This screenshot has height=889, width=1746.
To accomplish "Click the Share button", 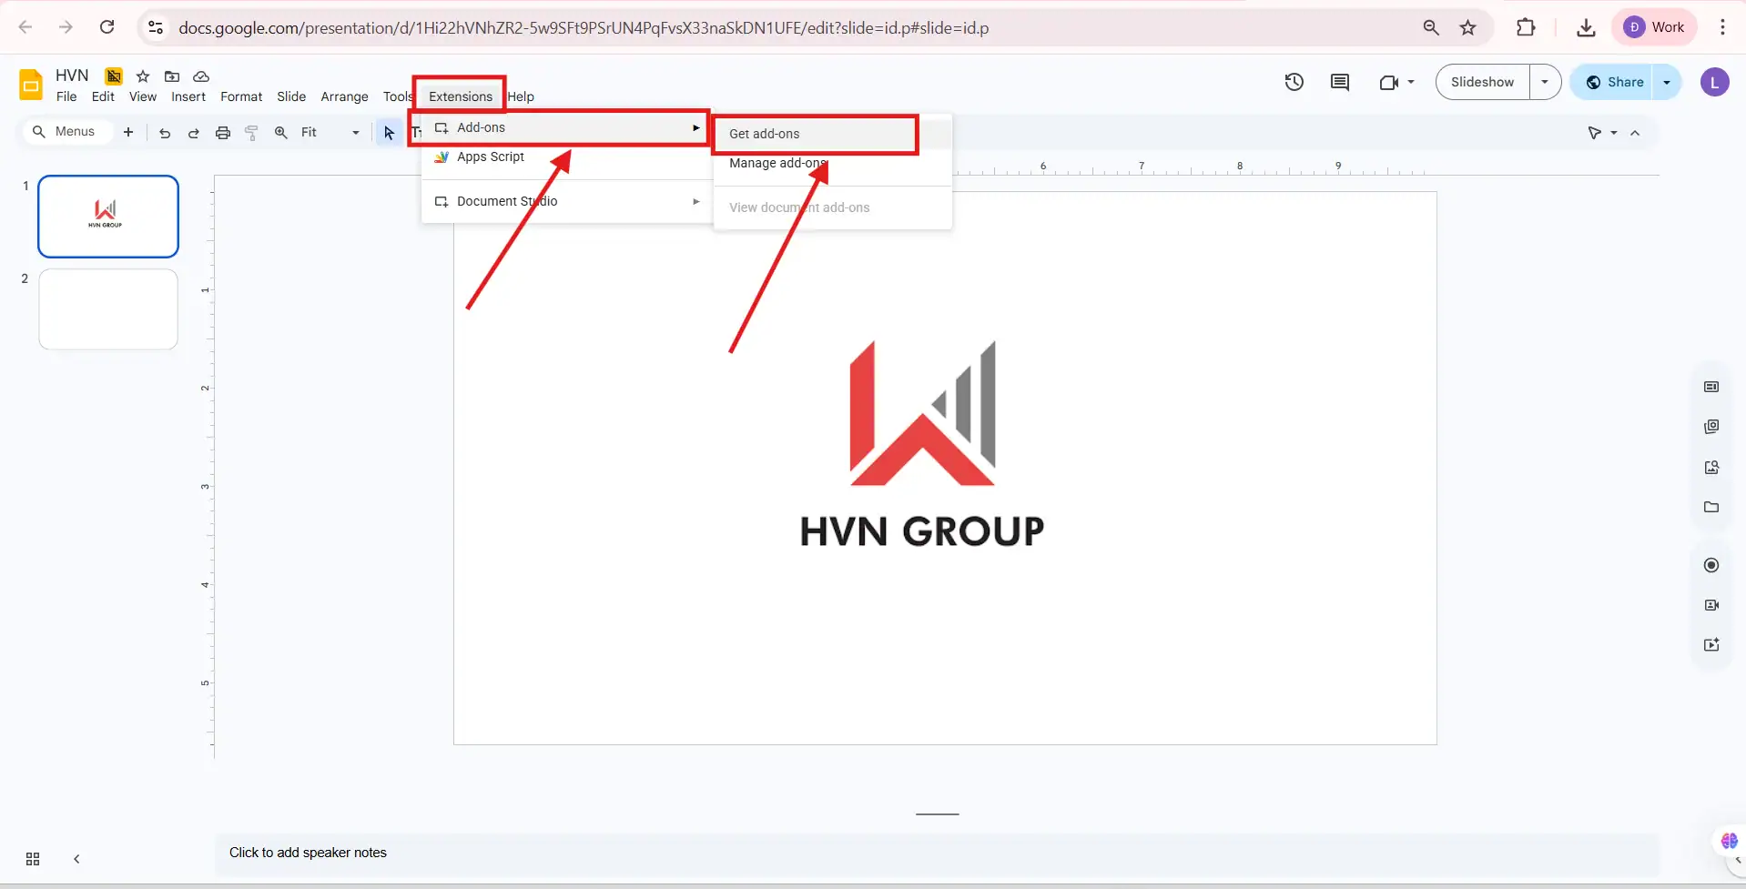I will pos(1624,81).
